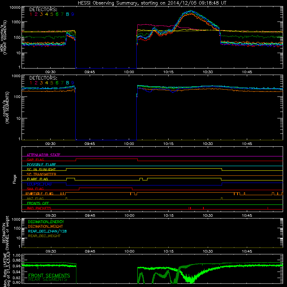287x287 pixels.
Task: Select red detector 1 in front segments legend
Action: [x=31, y=14]
